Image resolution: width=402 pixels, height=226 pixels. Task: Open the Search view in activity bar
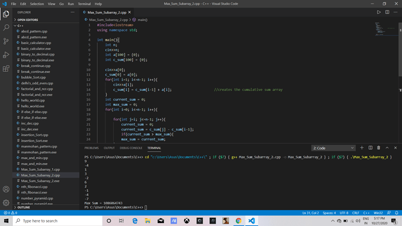(6, 27)
